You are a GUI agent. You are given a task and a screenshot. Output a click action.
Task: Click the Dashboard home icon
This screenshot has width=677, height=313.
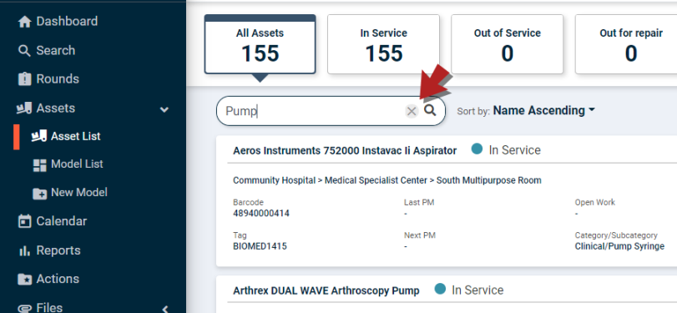pyautogui.click(x=24, y=22)
